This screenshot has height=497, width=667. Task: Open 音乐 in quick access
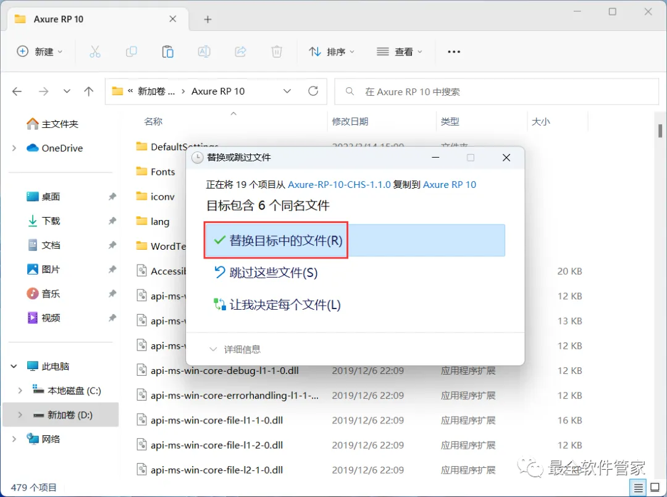pyautogui.click(x=51, y=294)
